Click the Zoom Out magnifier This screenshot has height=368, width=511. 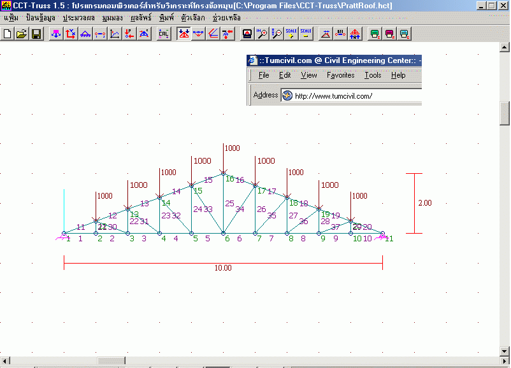277,34
